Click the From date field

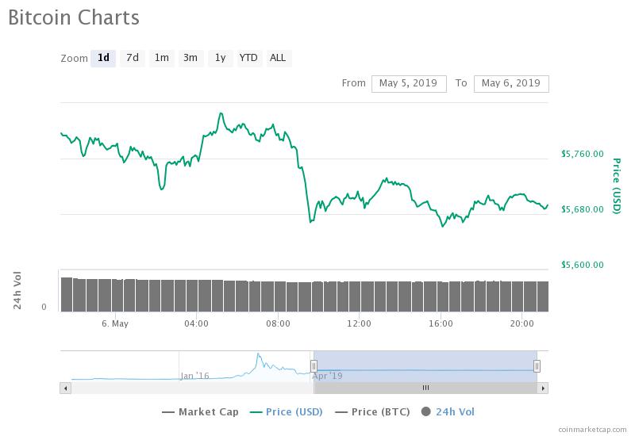pyautogui.click(x=409, y=83)
